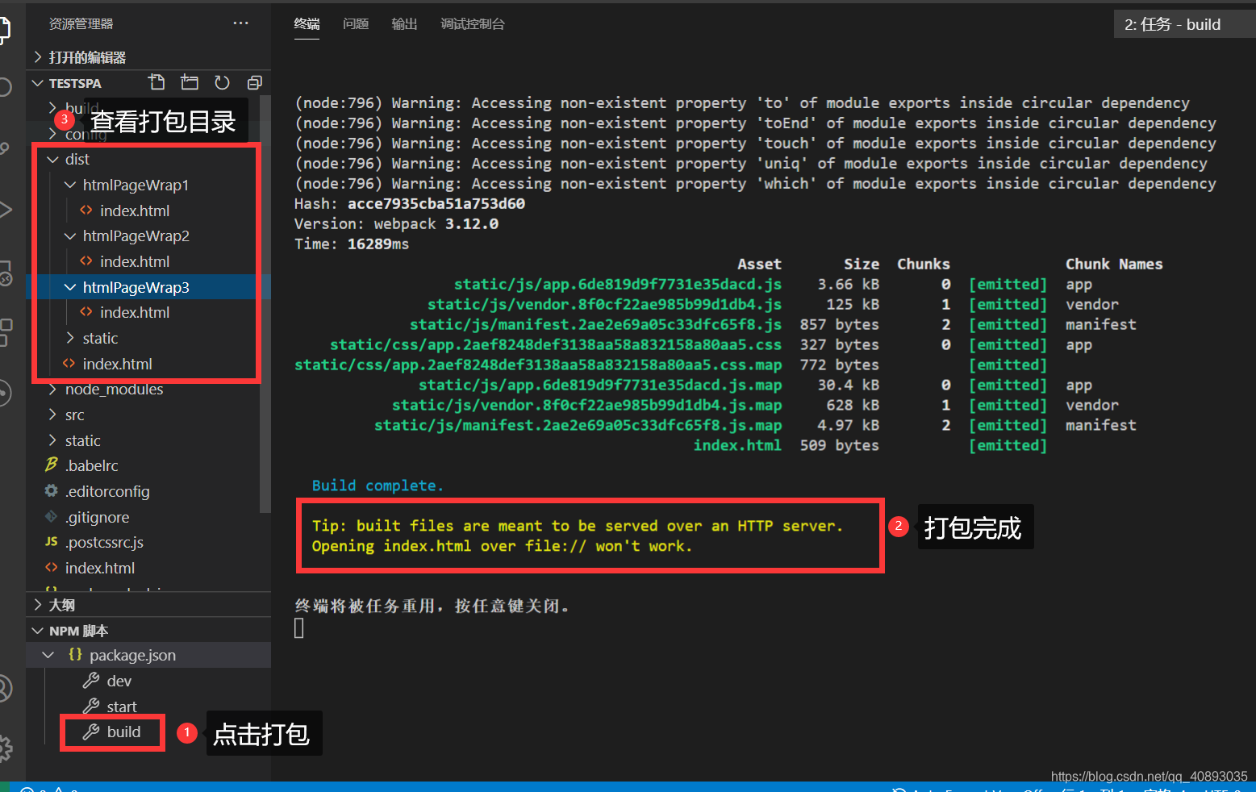
Task: Open the .editorconfig file
Action: point(107,491)
